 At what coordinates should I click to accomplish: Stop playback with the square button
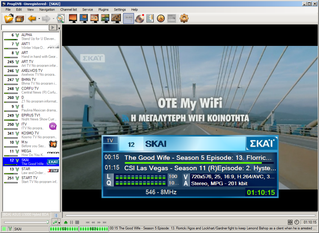pyautogui.click(x=77, y=223)
